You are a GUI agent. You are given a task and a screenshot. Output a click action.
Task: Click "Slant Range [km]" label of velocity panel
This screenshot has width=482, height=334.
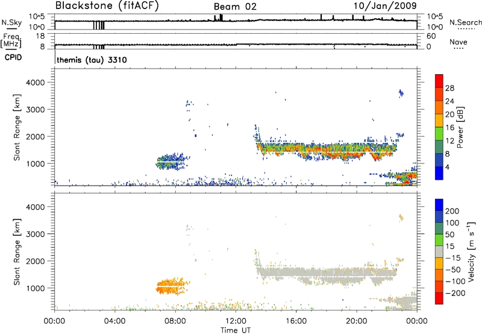[17, 251]
